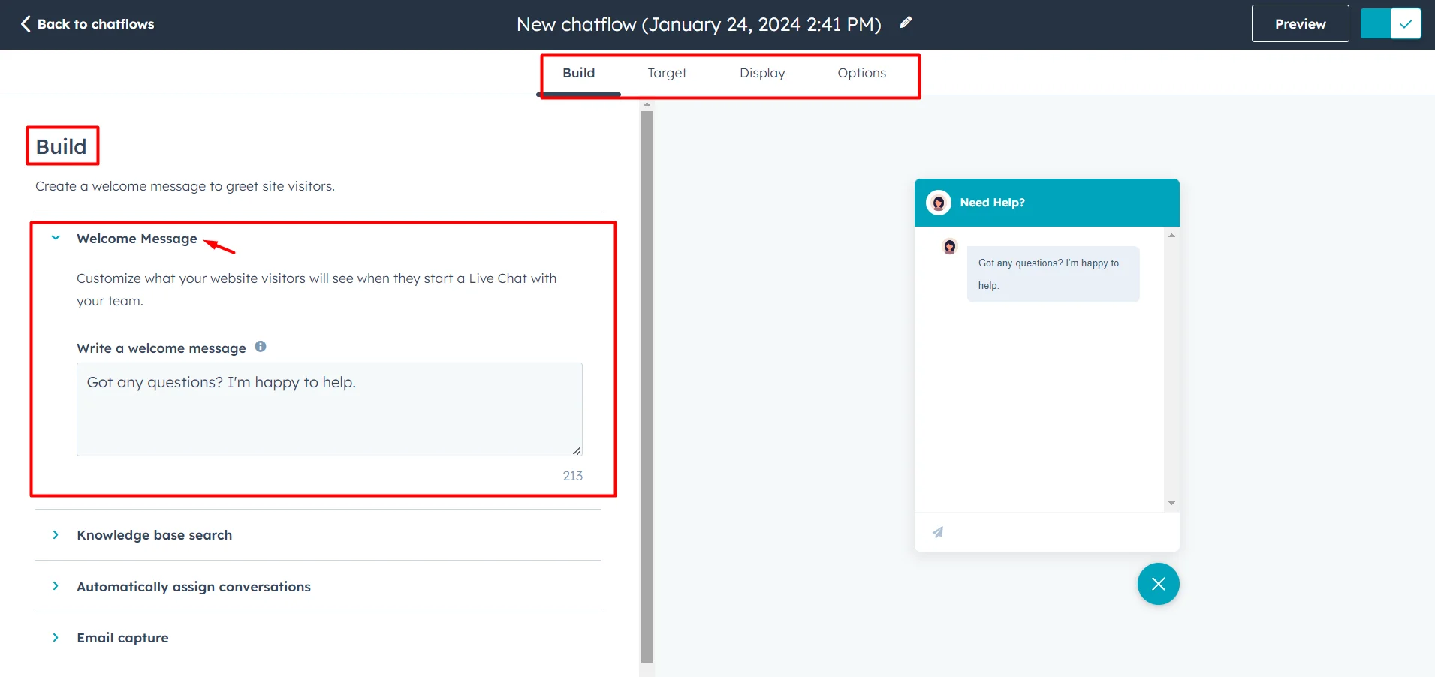Click the pencil icon to rename the chatflow
The height and width of the screenshot is (677, 1435).
tap(906, 23)
